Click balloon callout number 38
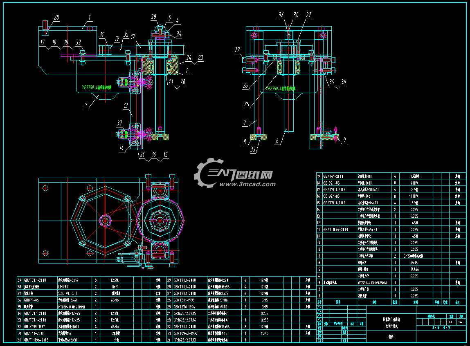 point(344,82)
